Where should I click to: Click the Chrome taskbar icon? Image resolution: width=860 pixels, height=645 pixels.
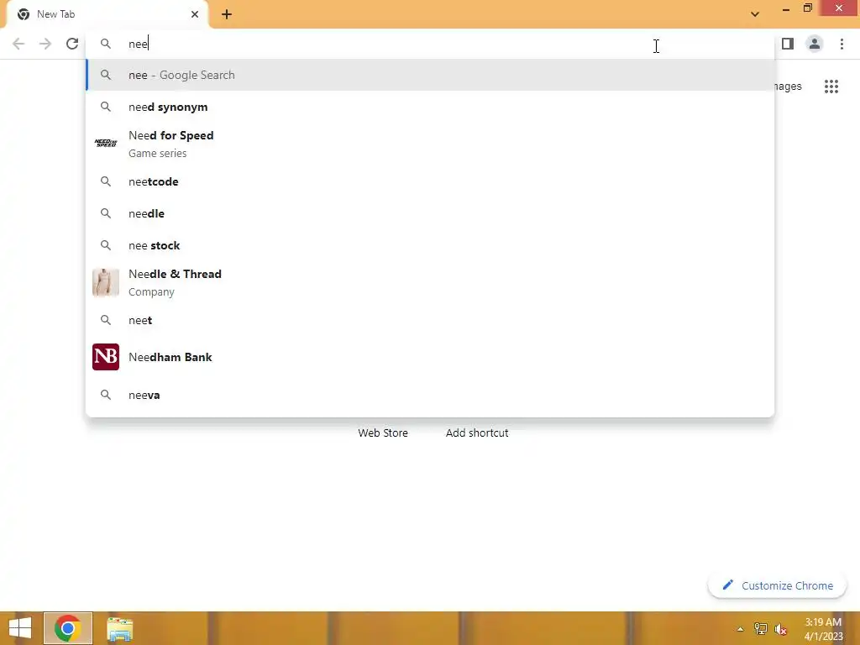click(x=68, y=628)
